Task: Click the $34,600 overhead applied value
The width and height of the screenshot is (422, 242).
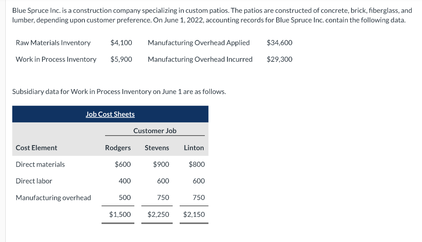Action: pos(279,43)
